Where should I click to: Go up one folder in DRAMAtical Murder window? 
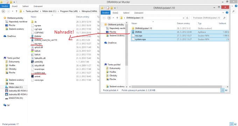(16, 11)
